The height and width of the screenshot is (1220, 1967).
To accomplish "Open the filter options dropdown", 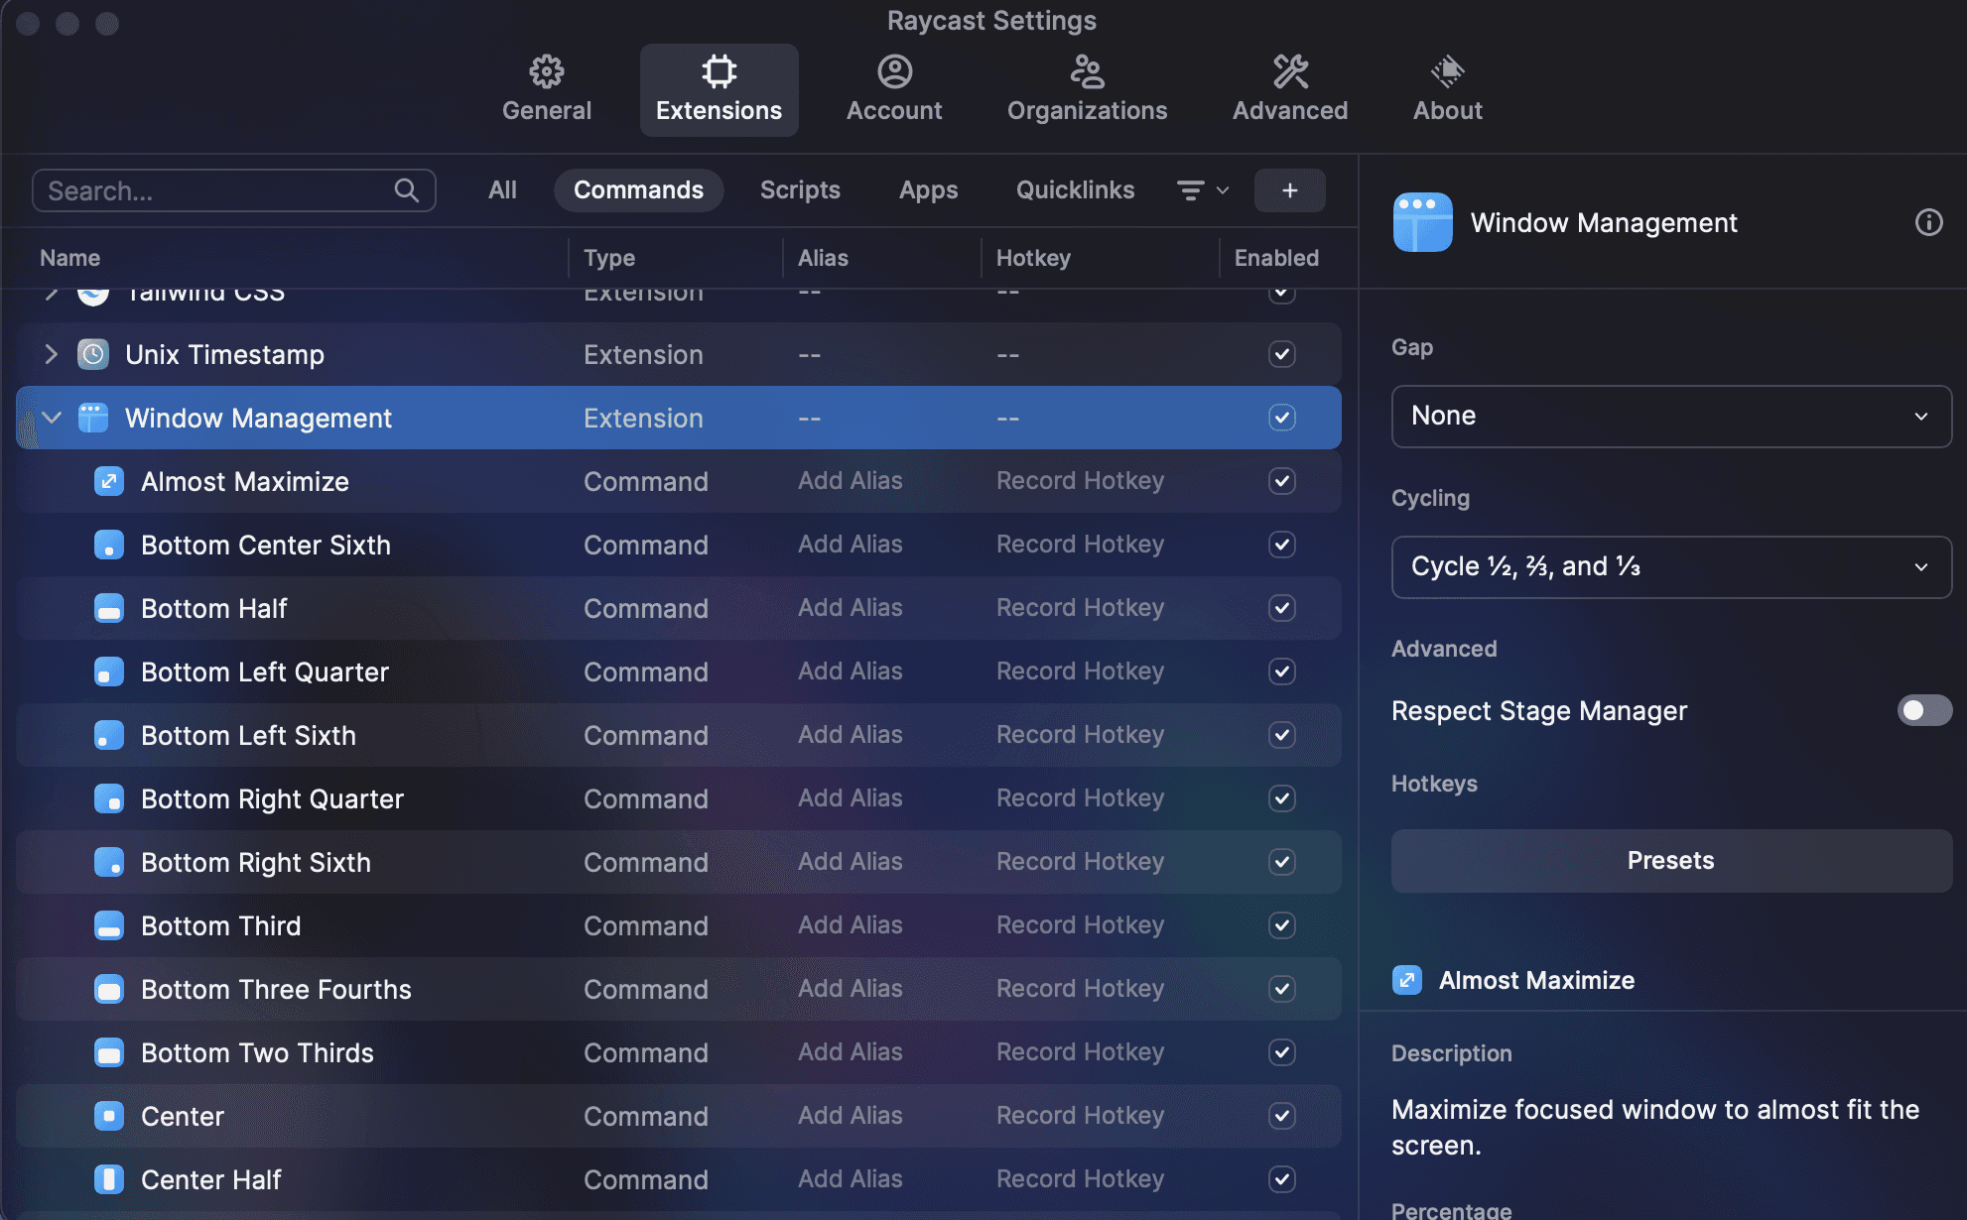I will coord(1202,189).
